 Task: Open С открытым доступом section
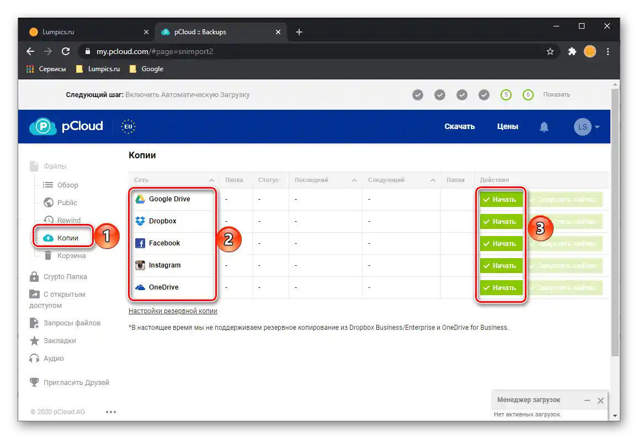pyautogui.click(x=57, y=299)
